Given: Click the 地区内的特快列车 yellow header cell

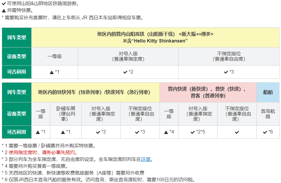Looking at the screenshot, I should 95,92.
